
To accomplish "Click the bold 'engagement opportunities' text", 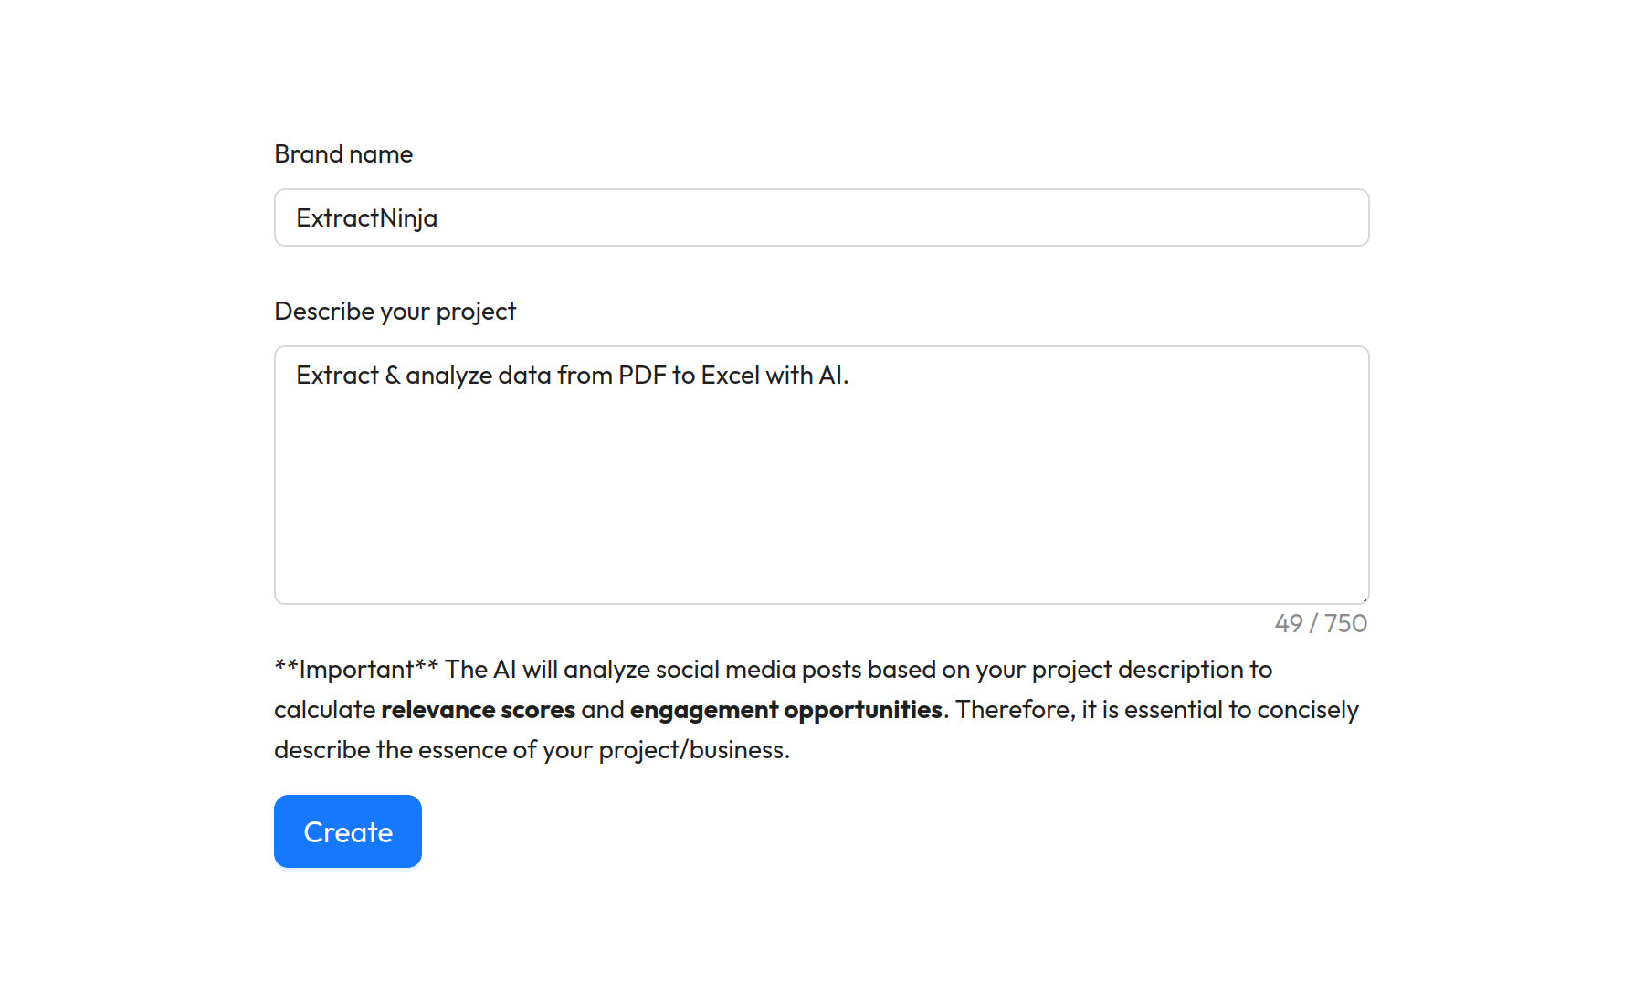I will coord(785,710).
